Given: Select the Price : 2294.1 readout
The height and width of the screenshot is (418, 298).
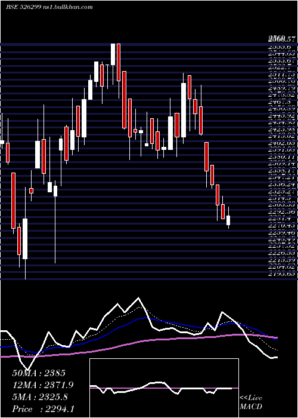Looking at the screenshot, I should tap(43, 409).
